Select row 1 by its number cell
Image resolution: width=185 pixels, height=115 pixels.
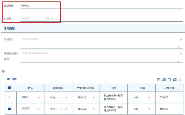pyautogui.click(x=9, y=97)
